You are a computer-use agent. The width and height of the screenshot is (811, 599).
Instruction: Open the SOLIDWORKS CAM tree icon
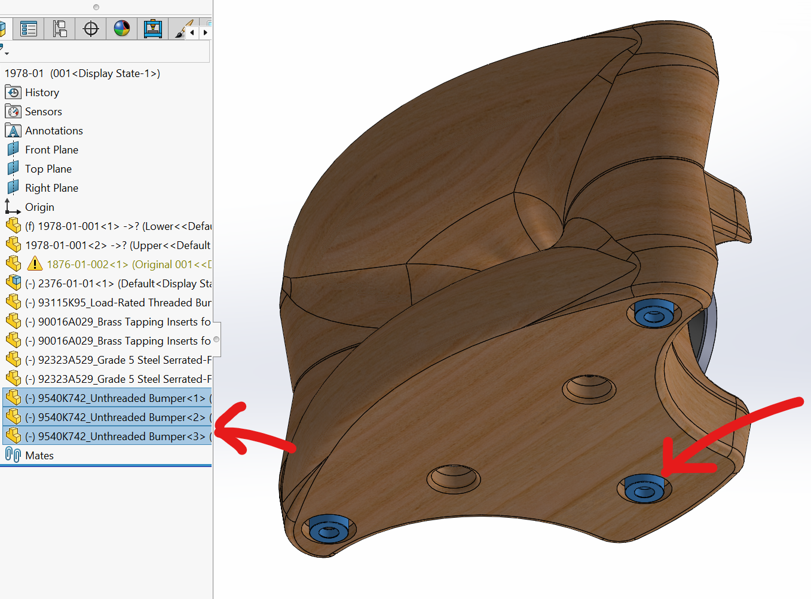pyautogui.click(x=152, y=28)
